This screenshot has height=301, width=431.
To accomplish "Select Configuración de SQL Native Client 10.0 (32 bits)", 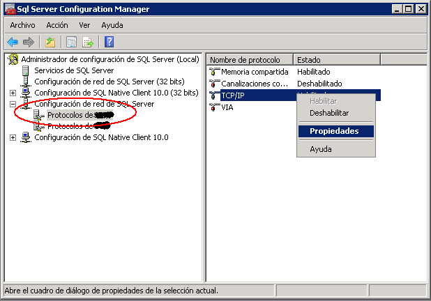I will tap(116, 93).
